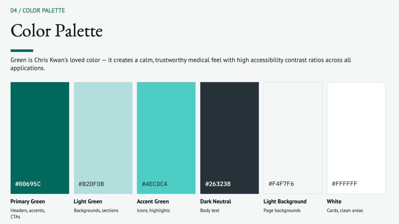Click the paragraph about Chris Kwan's loved color

tap(181, 64)
